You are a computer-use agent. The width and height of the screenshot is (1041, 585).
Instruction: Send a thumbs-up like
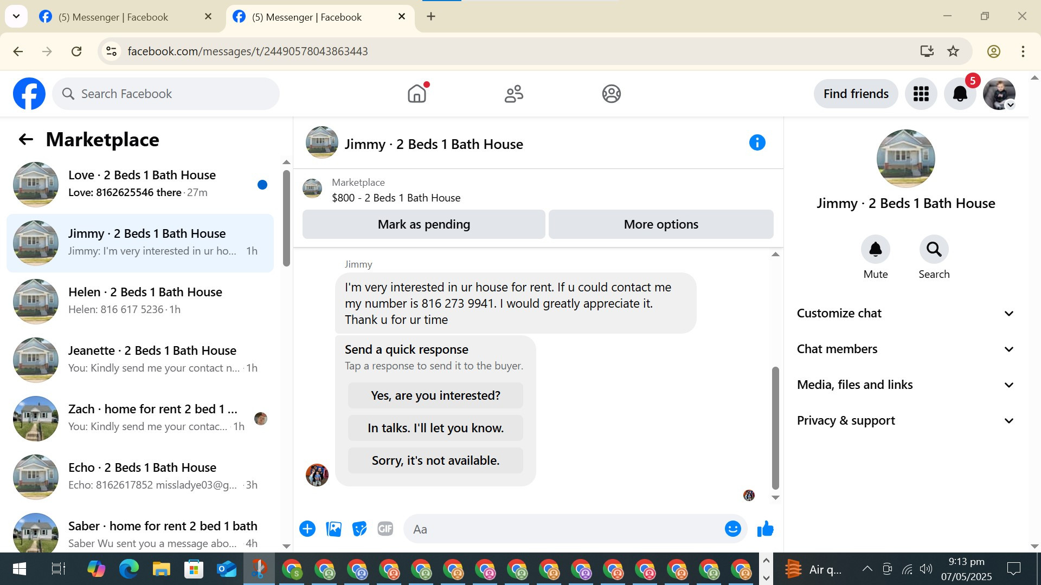coord(765,529)
